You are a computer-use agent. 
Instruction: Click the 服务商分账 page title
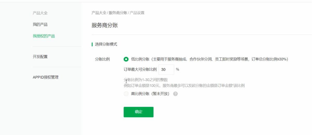pos(105,25)
